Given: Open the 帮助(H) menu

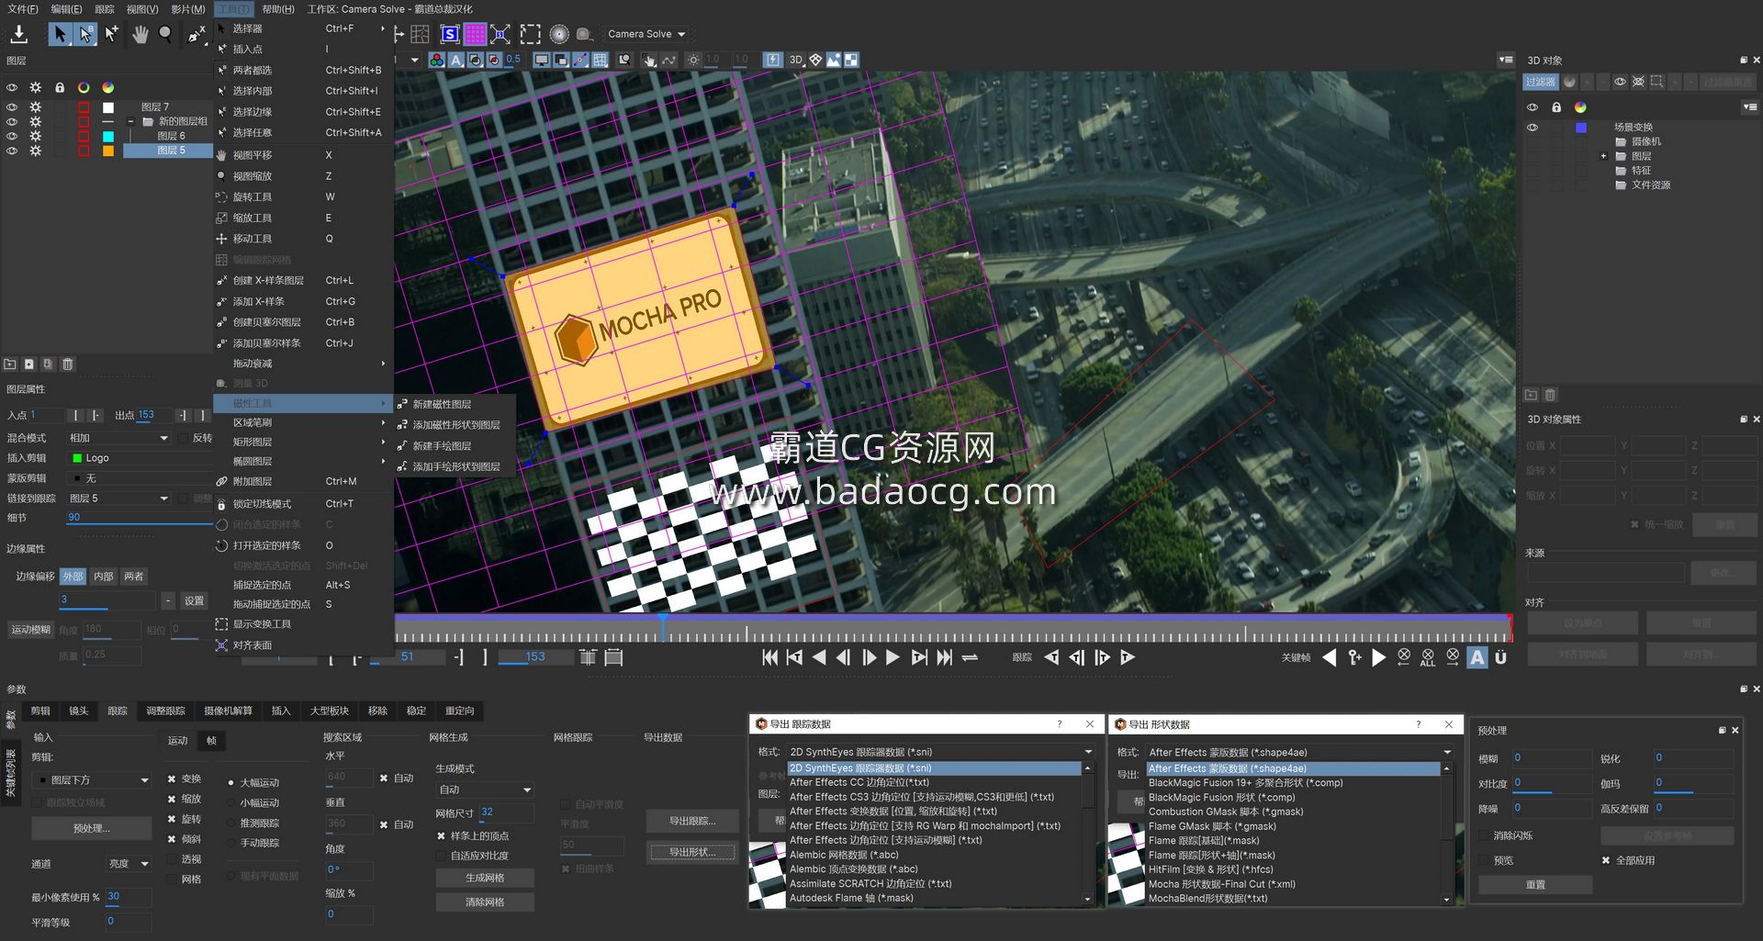Looking at the screenshot, I should [x=278, y=9].
